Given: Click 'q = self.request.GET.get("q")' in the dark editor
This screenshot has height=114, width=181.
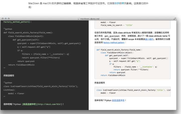Looking at the screenshot, I should [x=34, y=47].
